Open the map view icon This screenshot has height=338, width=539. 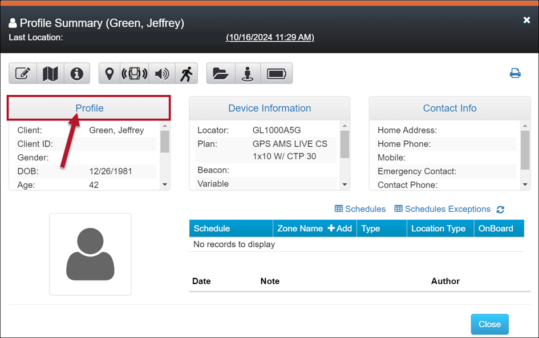click(50, 74)
